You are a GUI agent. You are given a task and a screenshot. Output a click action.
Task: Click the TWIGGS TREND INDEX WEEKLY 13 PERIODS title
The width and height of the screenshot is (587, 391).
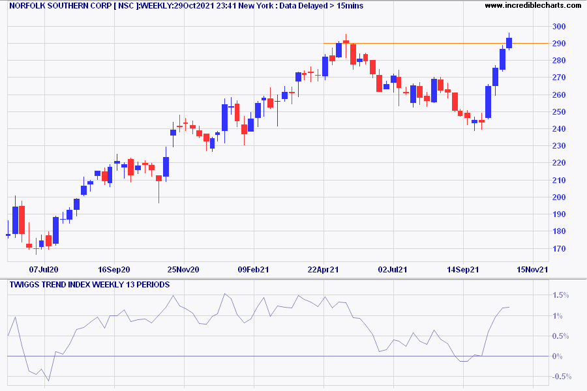(x=89, y=285)
